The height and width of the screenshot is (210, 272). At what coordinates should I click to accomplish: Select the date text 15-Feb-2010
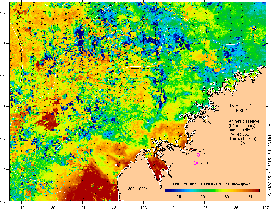click(x=242, y=106)
